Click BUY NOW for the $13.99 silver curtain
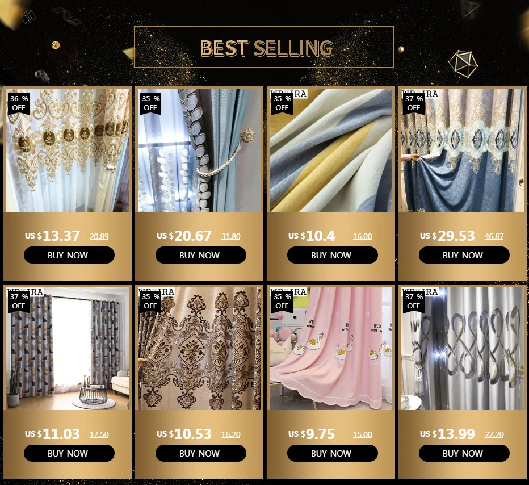 coord(464,453)
